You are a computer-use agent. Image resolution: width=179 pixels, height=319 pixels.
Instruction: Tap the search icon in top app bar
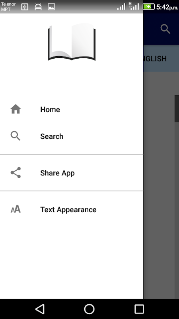tap(165, 29)
